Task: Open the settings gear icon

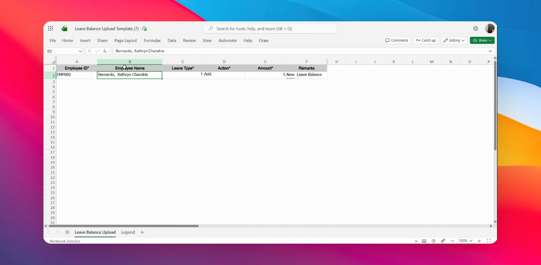Action: (476, 28)
